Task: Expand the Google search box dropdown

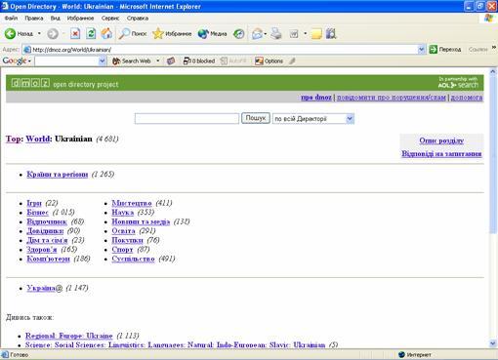Action: (102, 60)
